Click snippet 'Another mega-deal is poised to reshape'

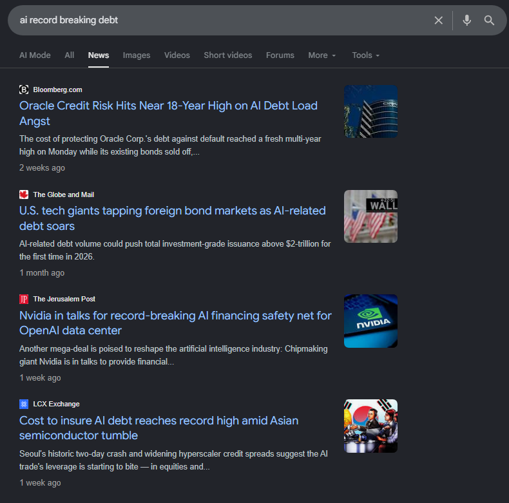(x=173, y=355)
